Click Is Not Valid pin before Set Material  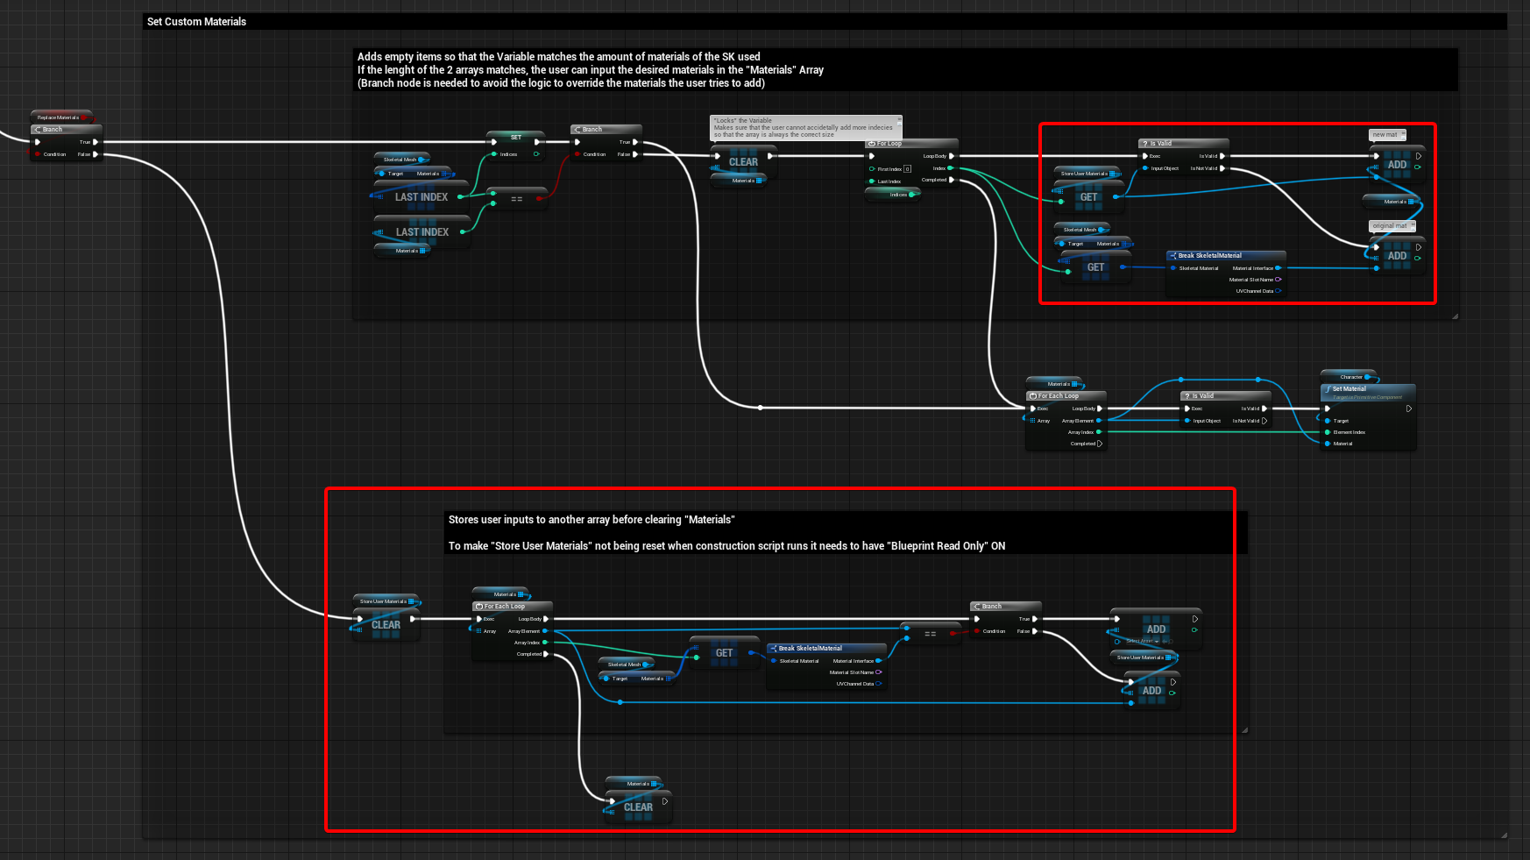1264,421
